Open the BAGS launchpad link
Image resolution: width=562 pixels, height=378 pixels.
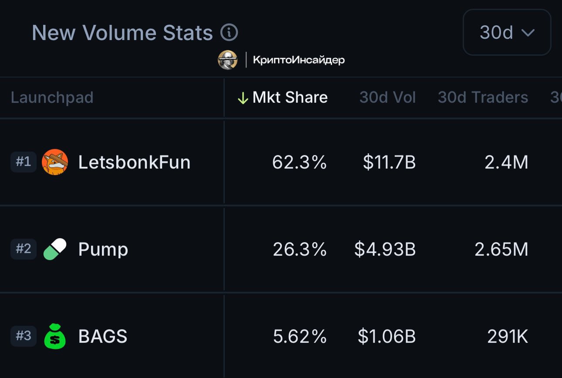[x=103, y=337]
